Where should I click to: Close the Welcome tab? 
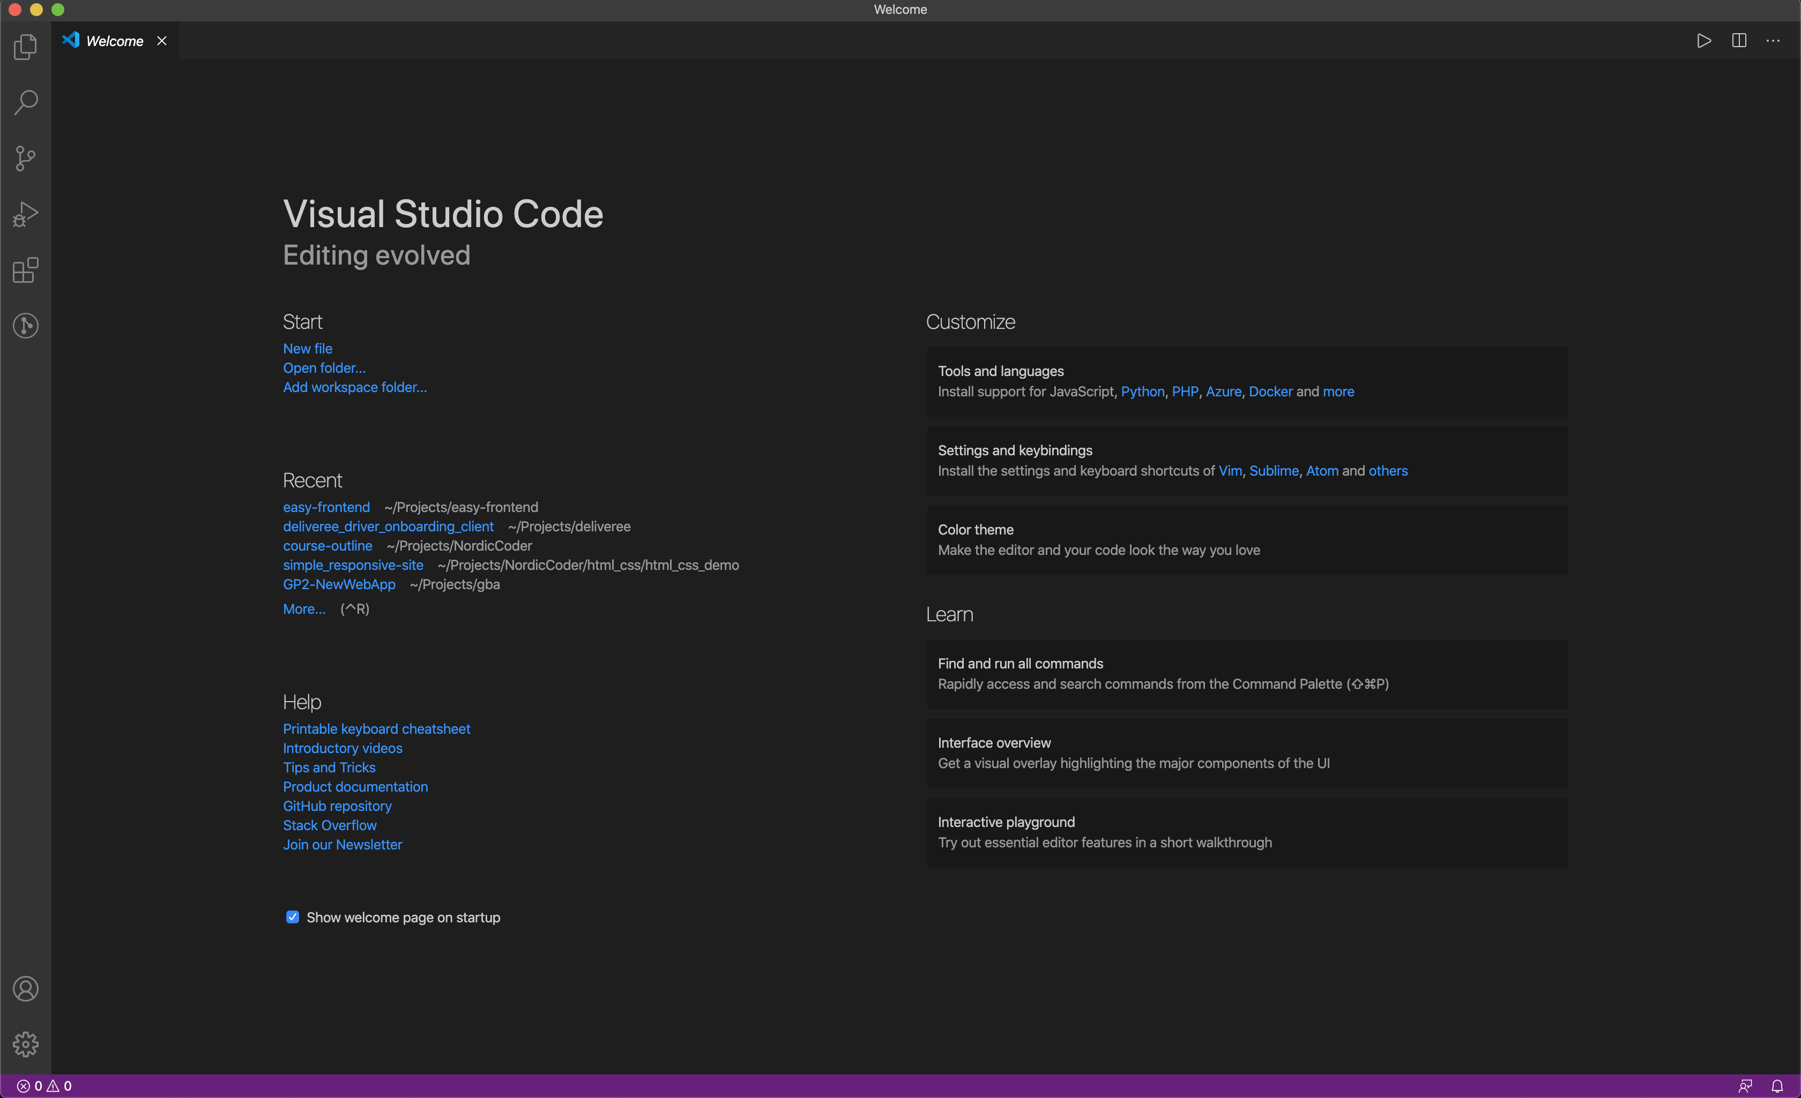pos(161,41)
